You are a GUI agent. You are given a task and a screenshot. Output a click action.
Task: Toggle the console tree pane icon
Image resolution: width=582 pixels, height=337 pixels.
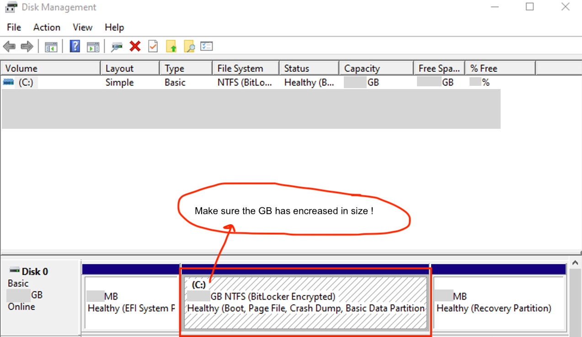click(51, 47)
